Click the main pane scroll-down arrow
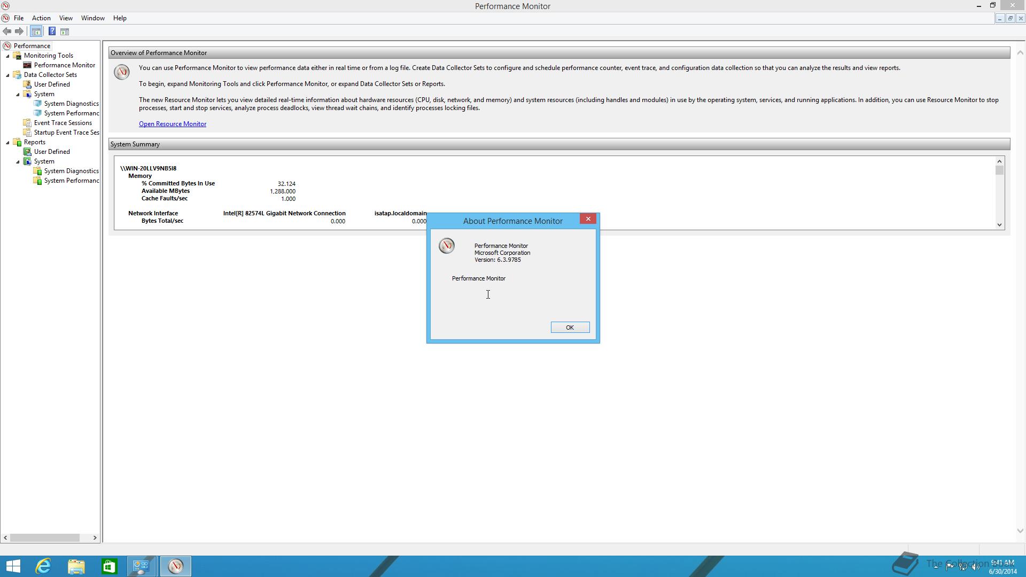 tap(1020, 531)
